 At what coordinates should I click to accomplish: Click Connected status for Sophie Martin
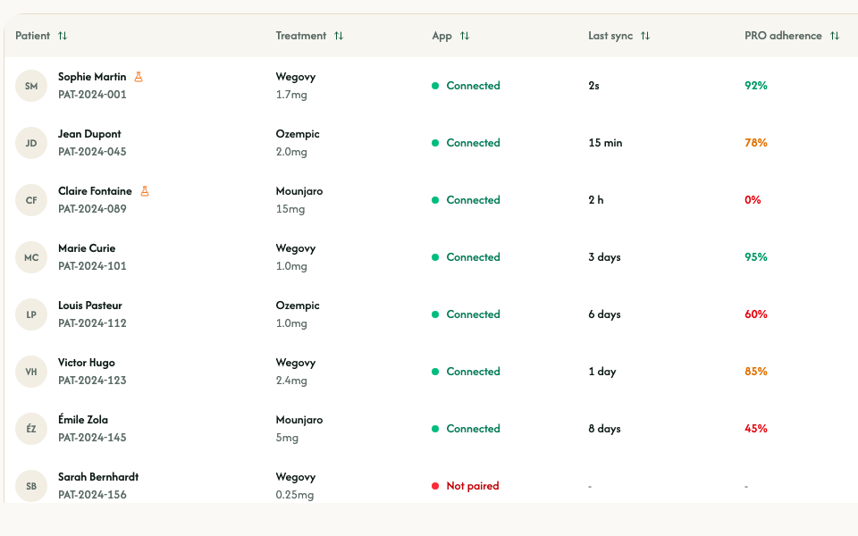pyautogui.click(x=473, y=86)
